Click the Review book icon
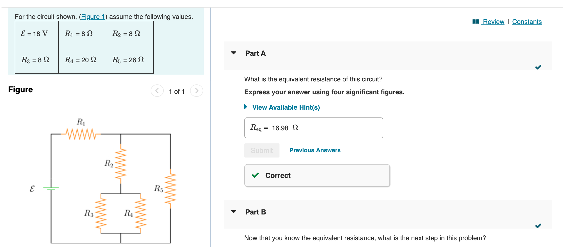 coord(476,22)
